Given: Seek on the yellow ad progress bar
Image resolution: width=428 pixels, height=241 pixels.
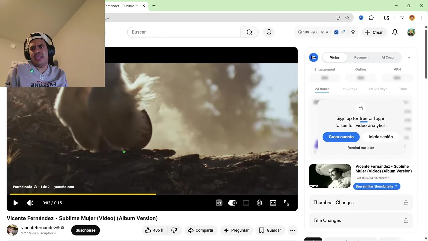Looking at the screenshot, I should (x=83, y=194).
